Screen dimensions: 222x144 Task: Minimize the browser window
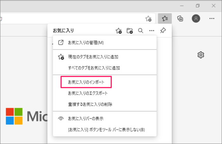click(182, 6)
